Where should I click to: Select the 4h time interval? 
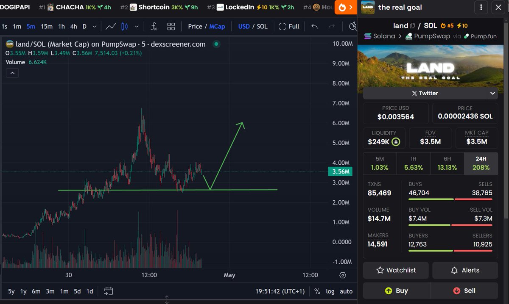74,26
